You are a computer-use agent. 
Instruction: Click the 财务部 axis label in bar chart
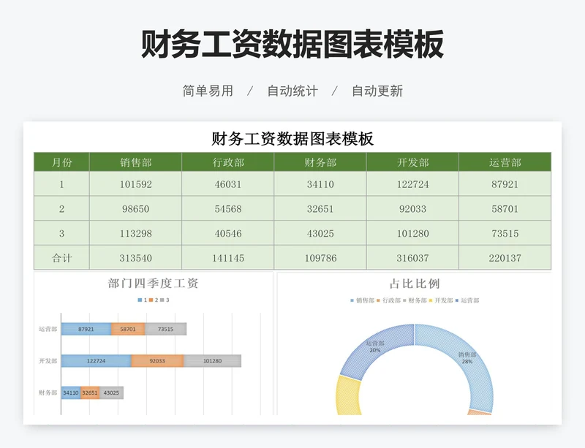[x=48, y=392]
